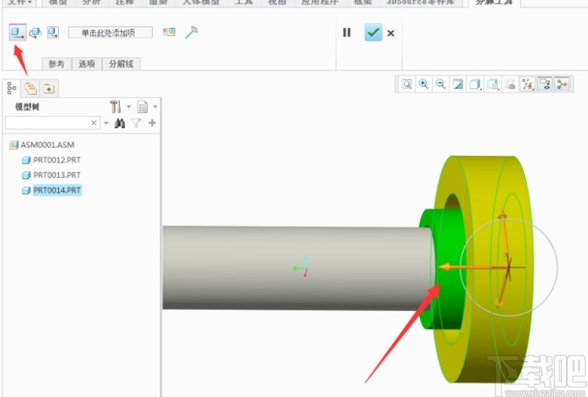Expand the Settings dropdown arrow in model tree
Image resolution: width=588 pixels, height=397 pixels.
tap(129, 106)
